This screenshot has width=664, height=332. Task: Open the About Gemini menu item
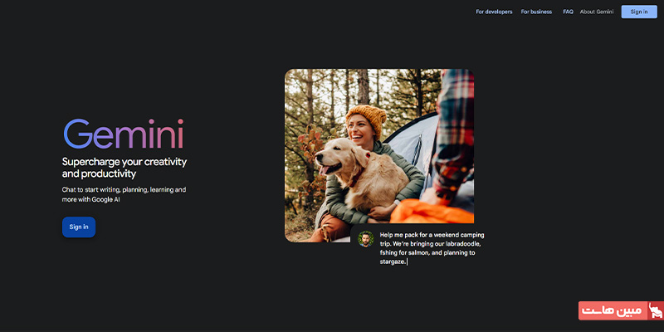coord(596,12)
